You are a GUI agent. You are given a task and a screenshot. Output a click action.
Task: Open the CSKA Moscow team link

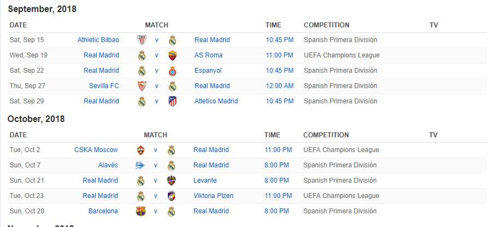(x=96, y=150)
